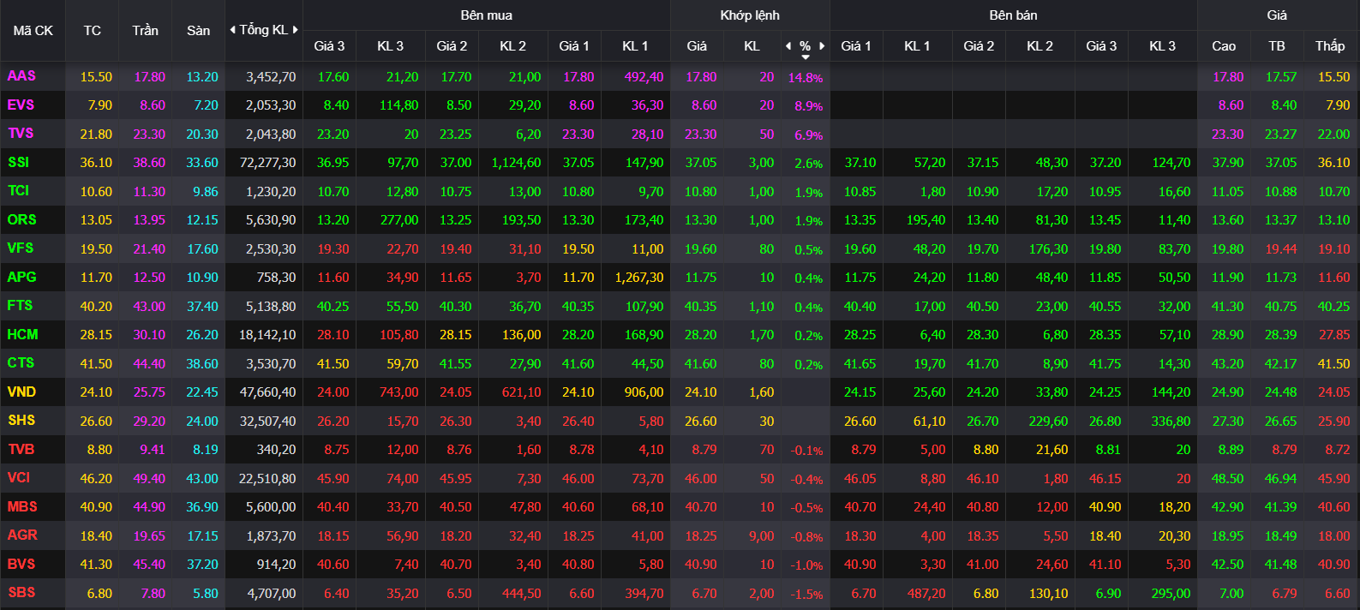Click left arrow beside % column header
The width and height of the screenshot is (1360, 610).
click(788, 46)
